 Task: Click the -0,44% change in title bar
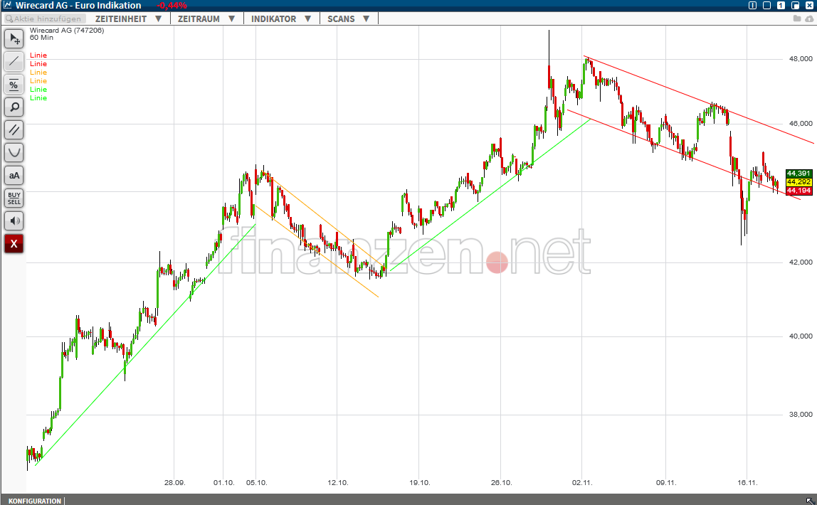tap(172, 5)
